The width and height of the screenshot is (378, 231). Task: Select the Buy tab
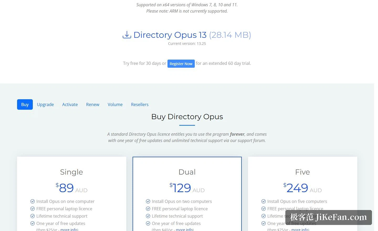[x=25, y=104]
